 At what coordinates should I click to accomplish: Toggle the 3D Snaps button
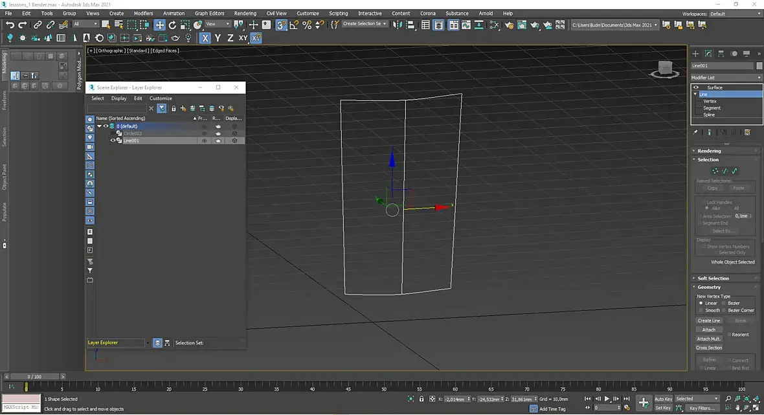point(281,25)
